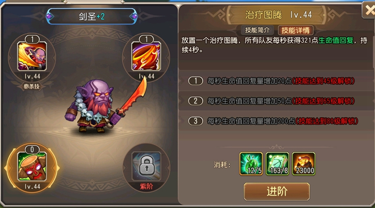Select the red whirlwind skill icon

click(146, 56)
